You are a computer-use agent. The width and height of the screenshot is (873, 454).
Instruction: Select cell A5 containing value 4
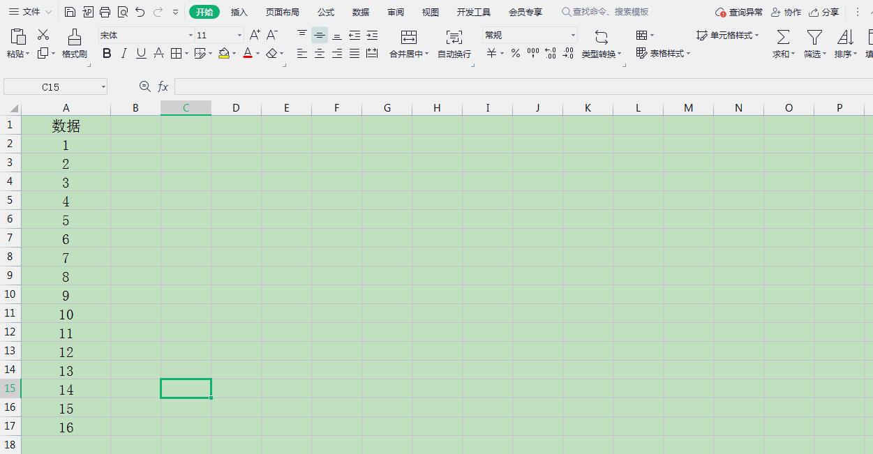pos(66,201)
